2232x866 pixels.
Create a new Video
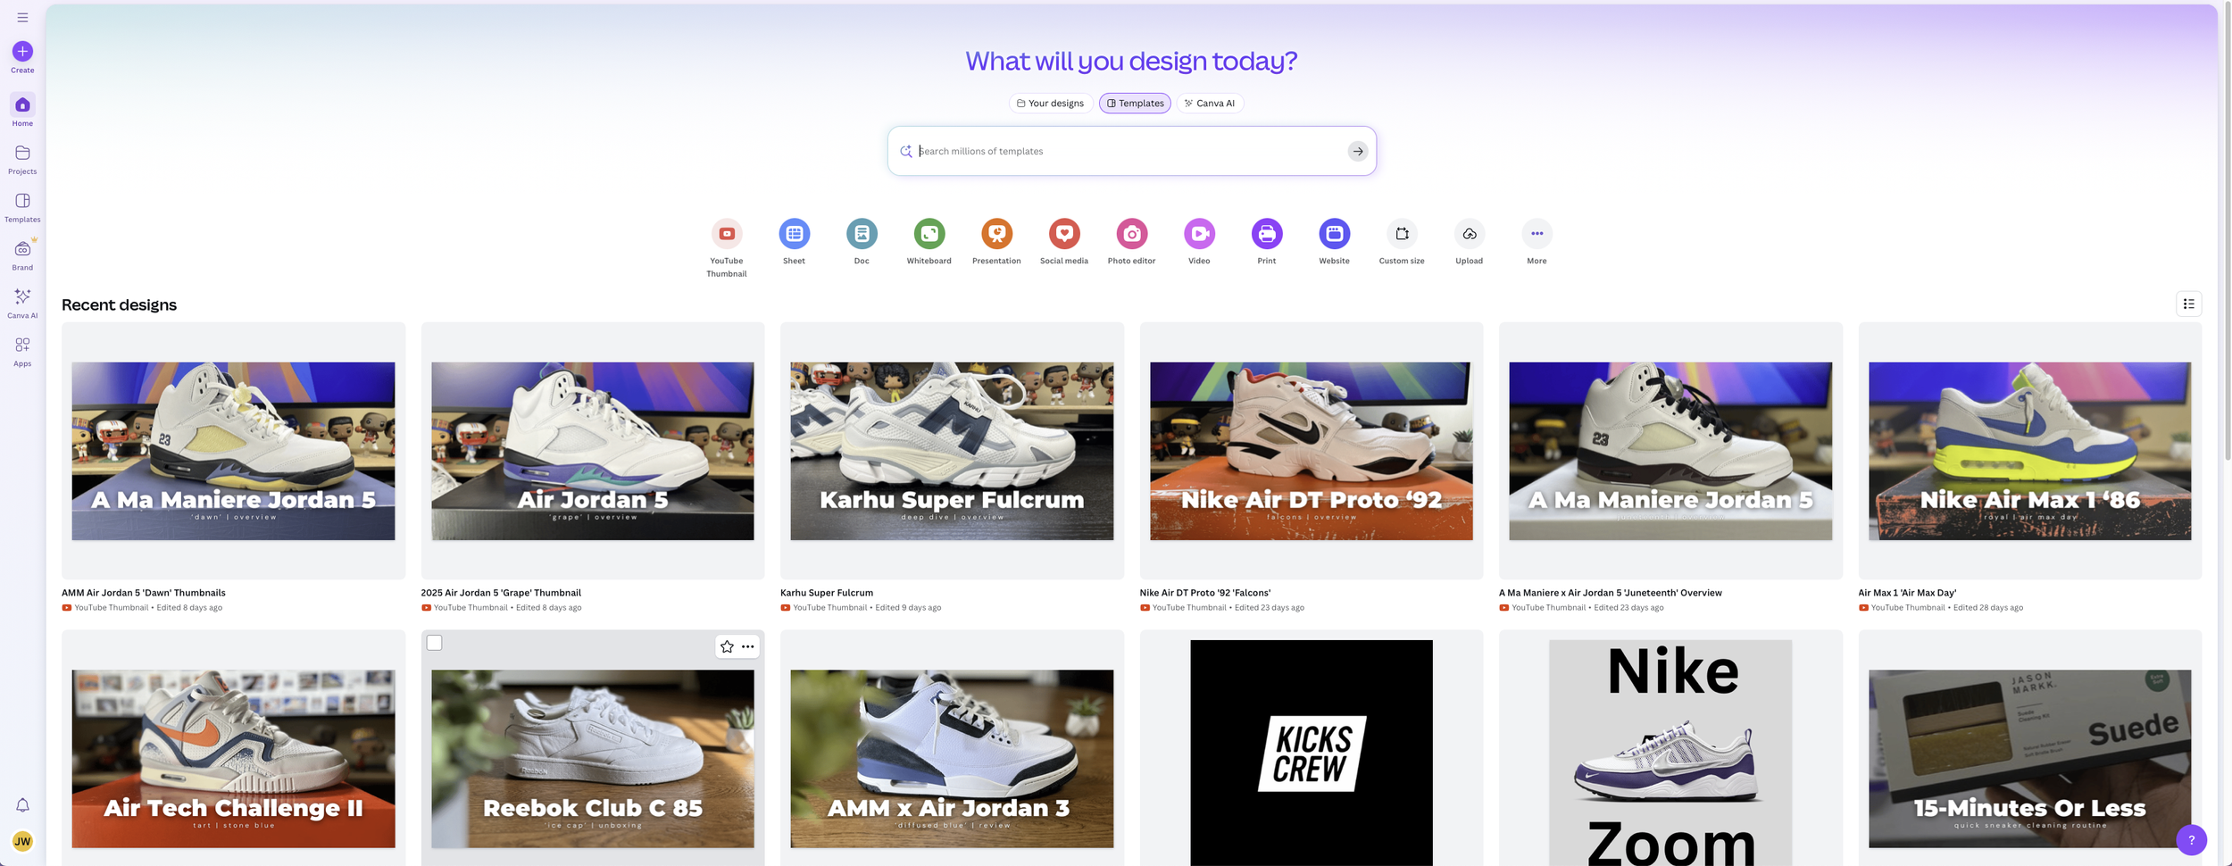[x=1199, y=234]
